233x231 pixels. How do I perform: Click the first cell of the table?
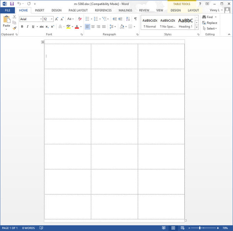tap(68, 56)
